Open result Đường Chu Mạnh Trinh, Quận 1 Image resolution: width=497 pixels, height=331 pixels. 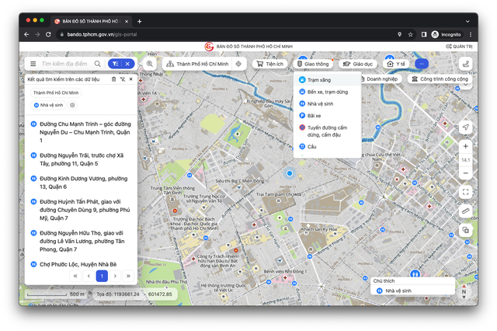tap(81, 132)
